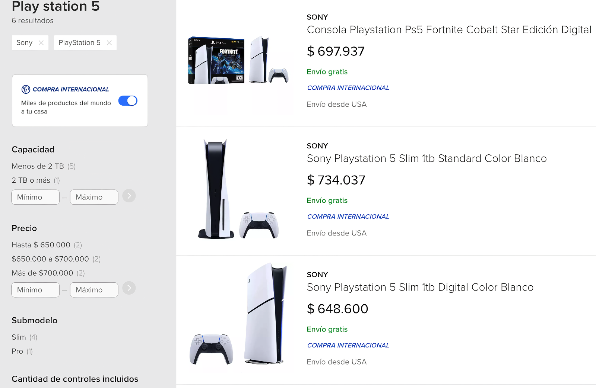Select price range Hasta $ 650.000
596x388 pixels.
tap(41, 245)
